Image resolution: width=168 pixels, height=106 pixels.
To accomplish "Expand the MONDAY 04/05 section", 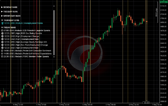I will (2, 7).
